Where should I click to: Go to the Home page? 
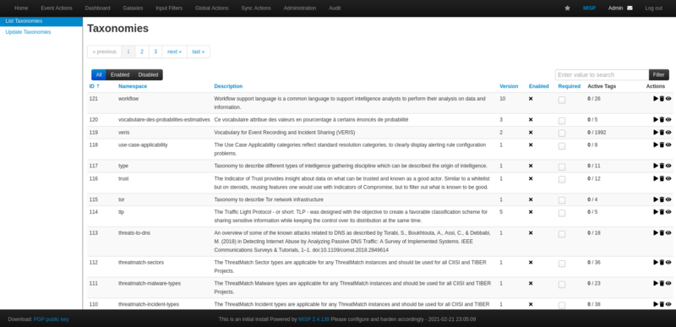[21, 8]
